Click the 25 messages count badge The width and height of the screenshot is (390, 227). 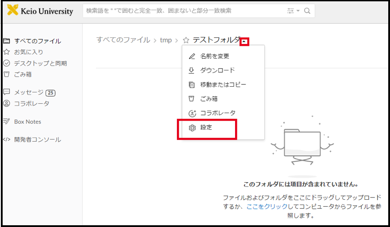[x=51, y=93]
